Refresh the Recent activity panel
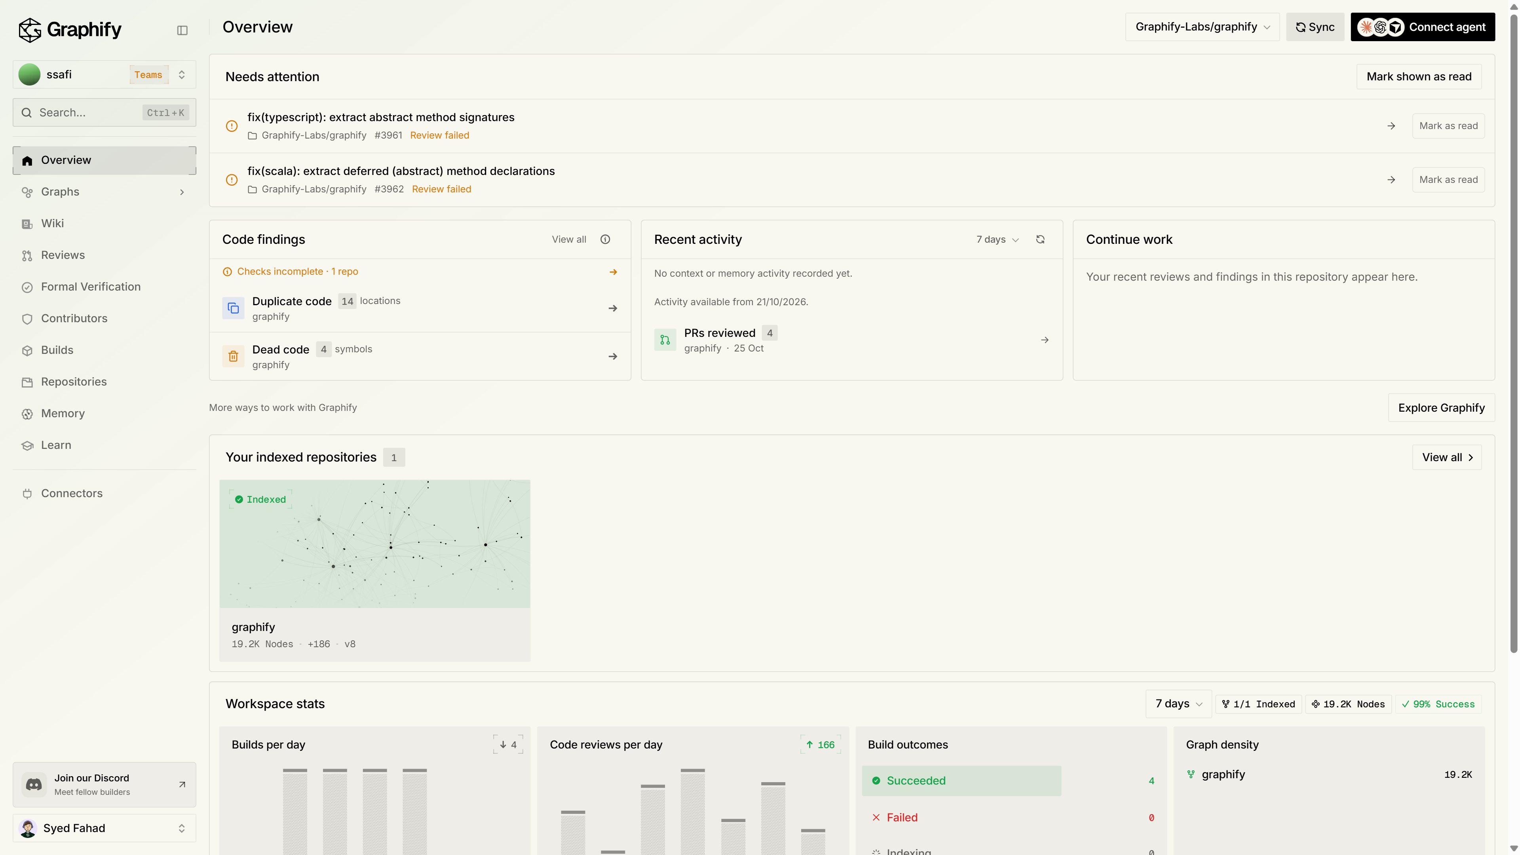Viewport: 1520px width, 855px height. tap(1040, 239)
